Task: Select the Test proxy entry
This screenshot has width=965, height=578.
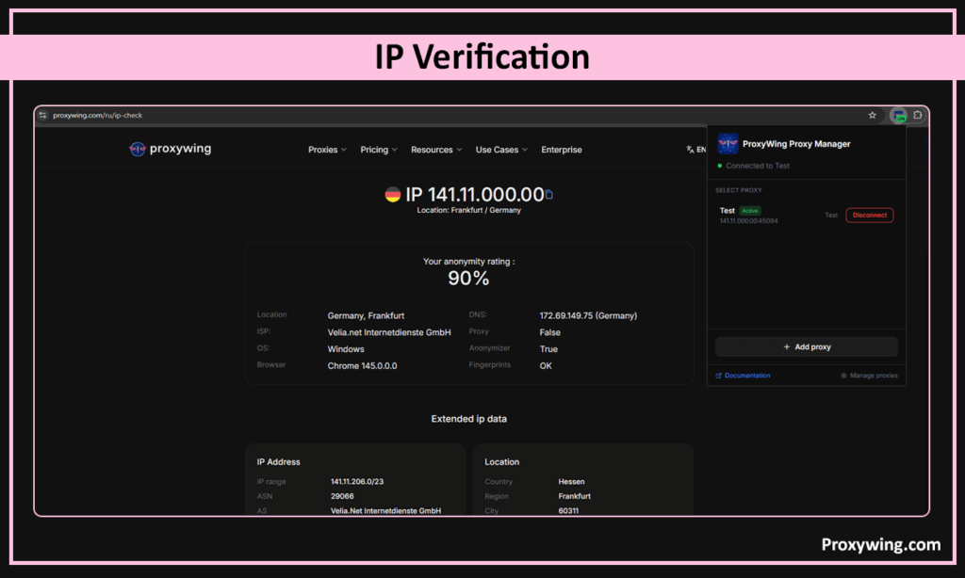Action: click(748, 215)
